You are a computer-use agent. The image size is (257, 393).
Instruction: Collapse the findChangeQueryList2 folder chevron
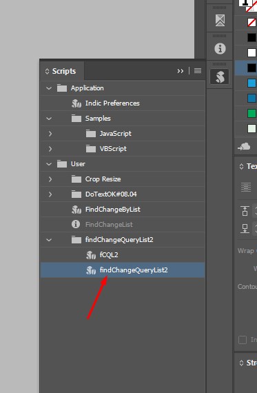pos(49,240)
